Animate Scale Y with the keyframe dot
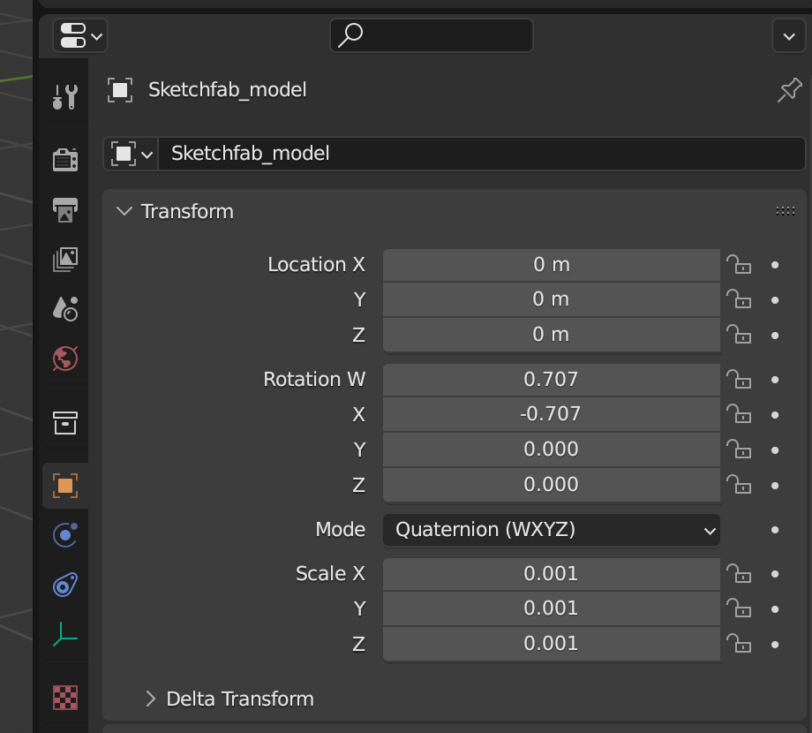 (x=775, y=609)
